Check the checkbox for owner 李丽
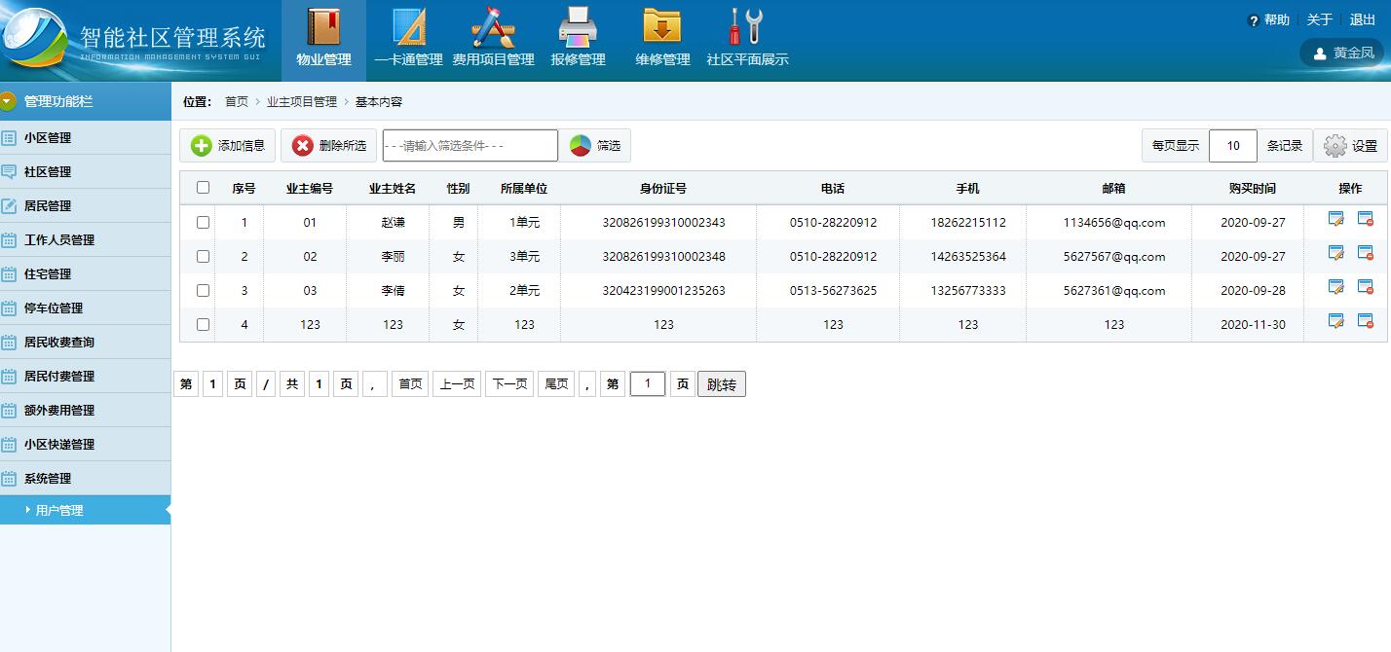Screen dimensions: 1391x652 tap(202, 254)
